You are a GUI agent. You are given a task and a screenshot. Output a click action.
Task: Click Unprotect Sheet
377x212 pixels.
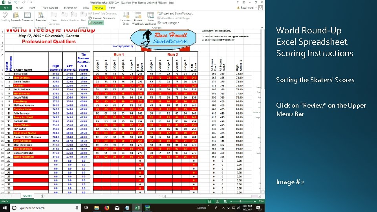(x=126, y=18)
